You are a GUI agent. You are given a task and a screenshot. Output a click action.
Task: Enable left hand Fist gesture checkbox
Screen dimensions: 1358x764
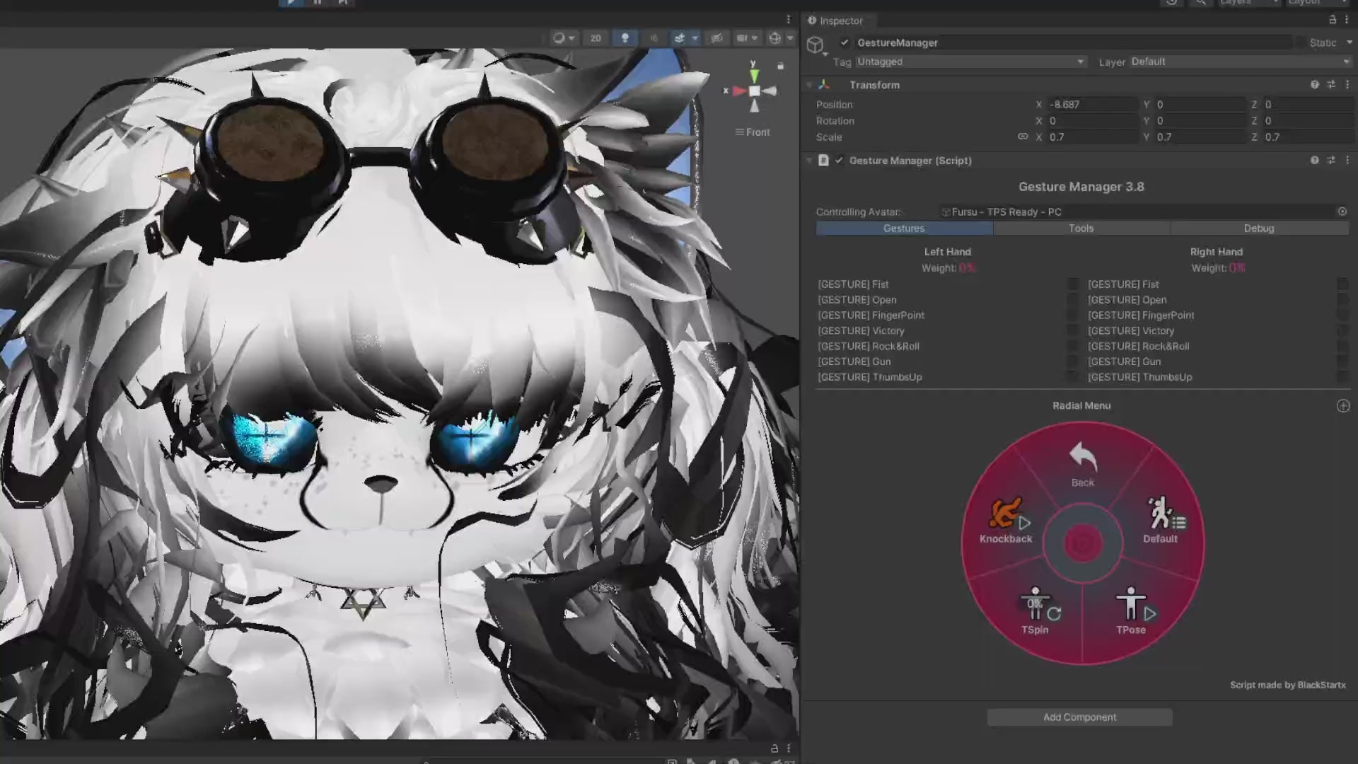coord(1073,284)
